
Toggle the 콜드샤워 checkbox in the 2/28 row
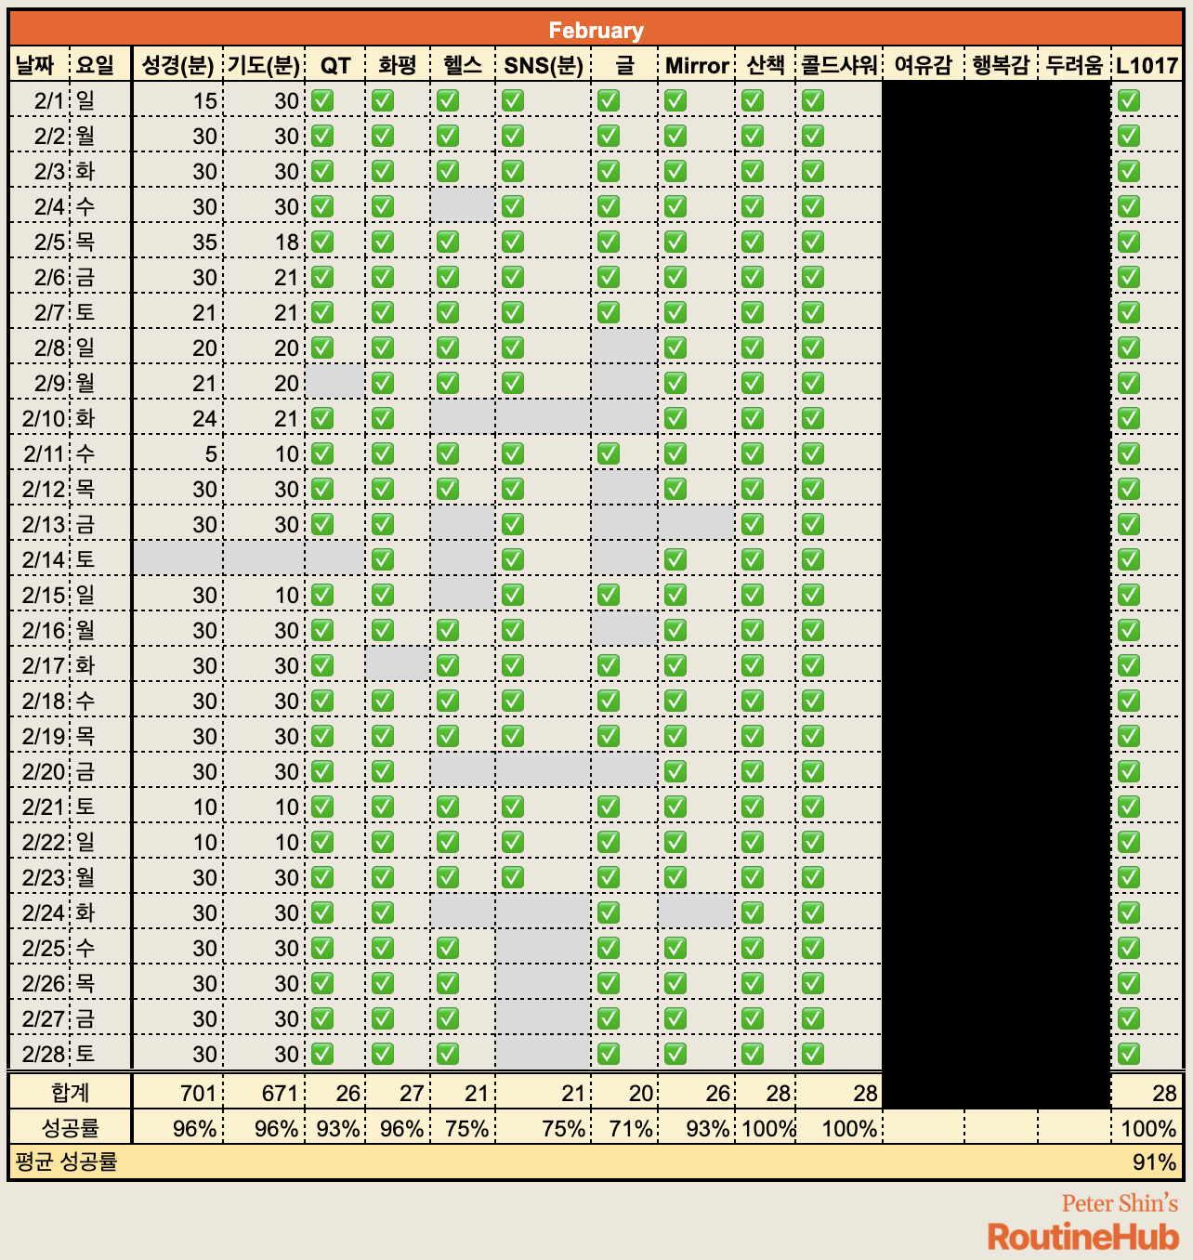tap(813, 1054)
